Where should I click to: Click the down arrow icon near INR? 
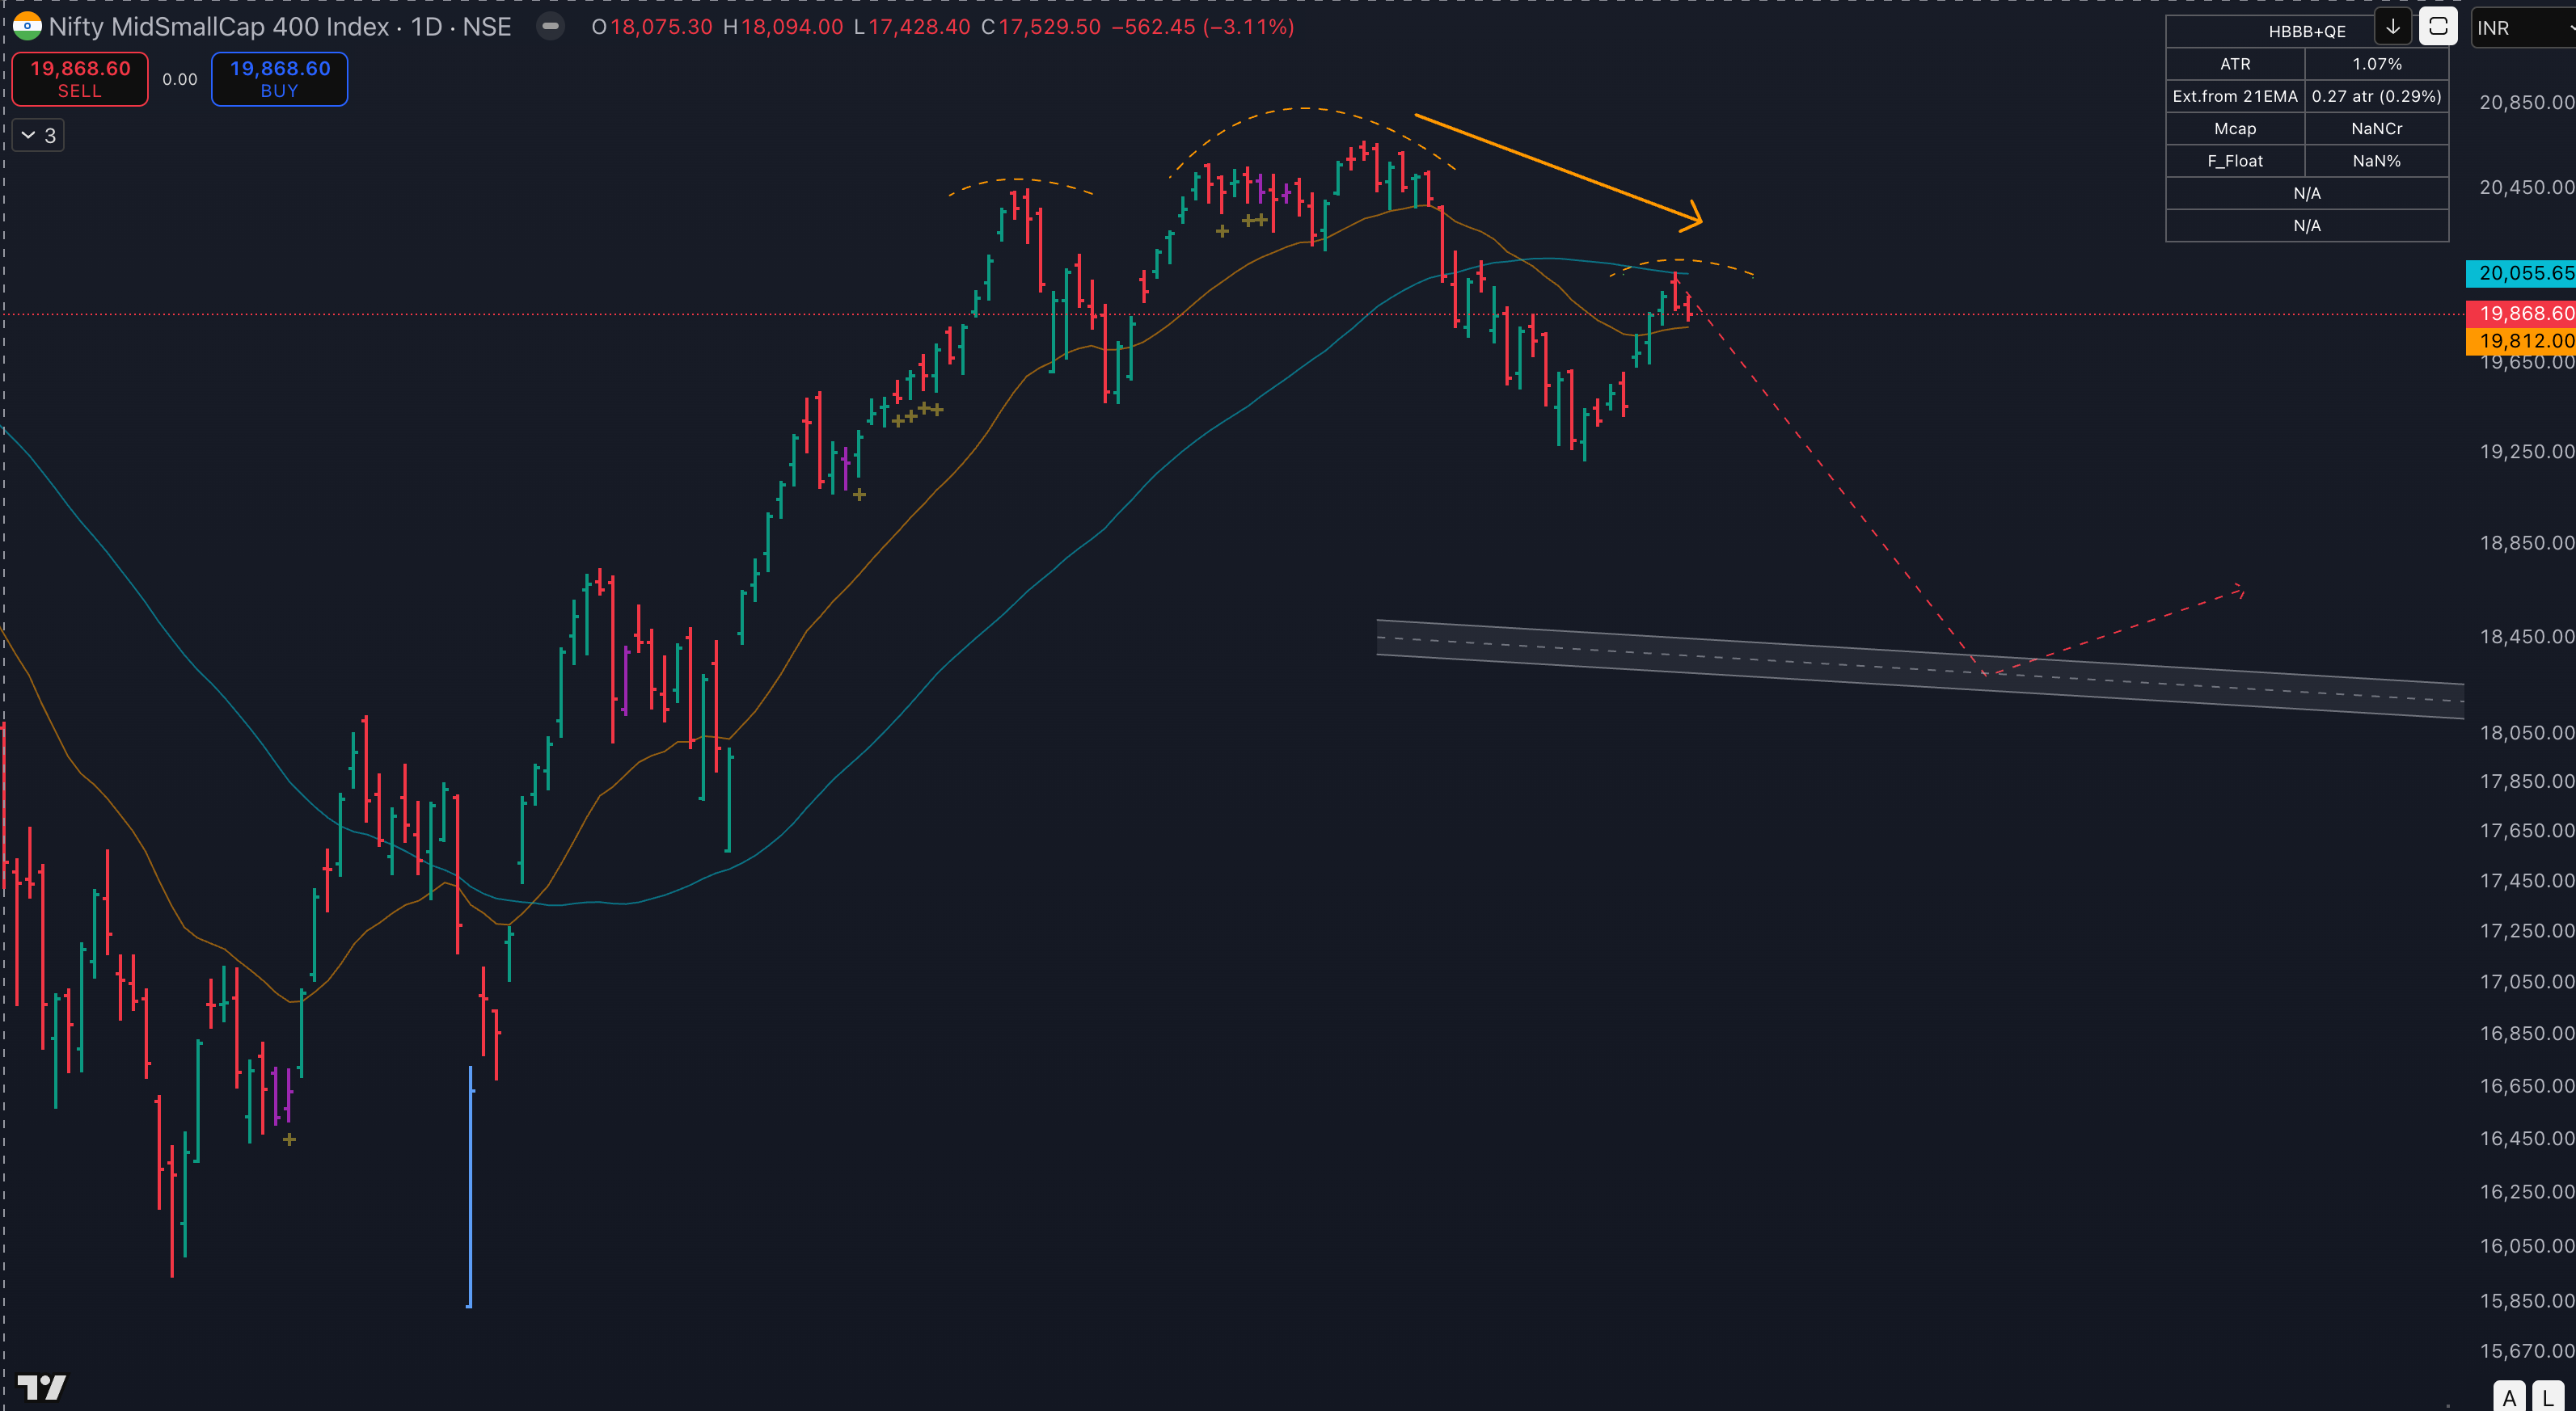tap(2393, 27)
